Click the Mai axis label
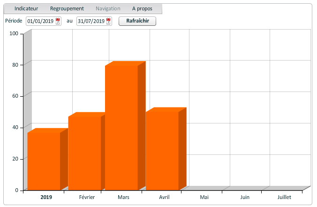317x207 pixels. pyautogui.click(x=204, y=197)
